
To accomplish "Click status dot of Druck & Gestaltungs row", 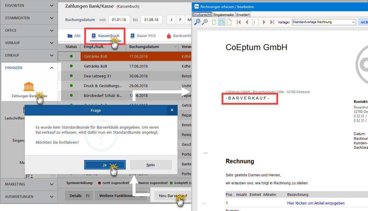I will click(x=71, y=86).
